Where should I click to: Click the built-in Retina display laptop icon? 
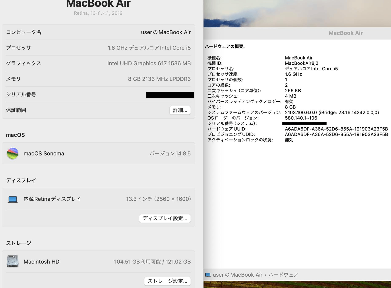[x=12, y=200]
